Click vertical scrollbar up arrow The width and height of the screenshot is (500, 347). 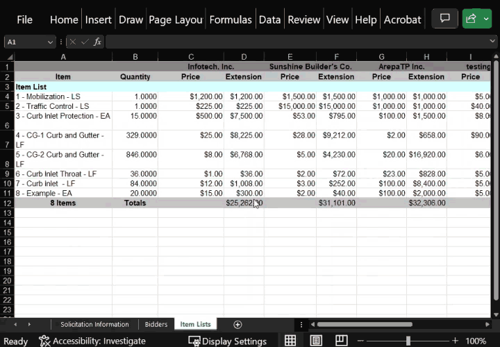tap(496, 56)
